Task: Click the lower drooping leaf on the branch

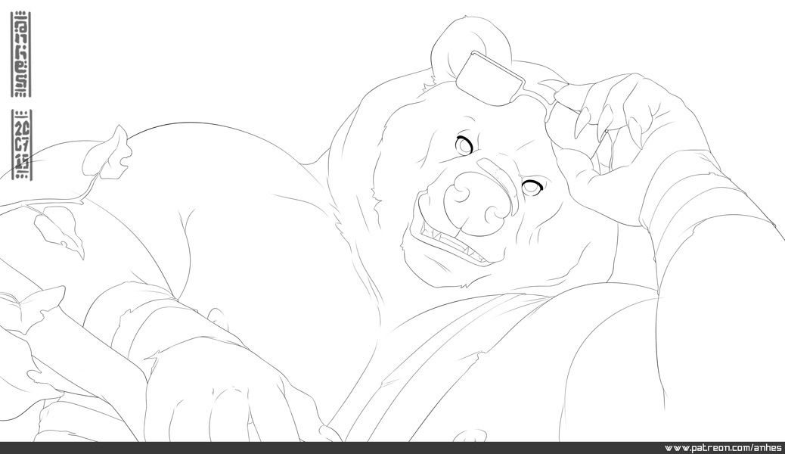Action: click(58, 232)
